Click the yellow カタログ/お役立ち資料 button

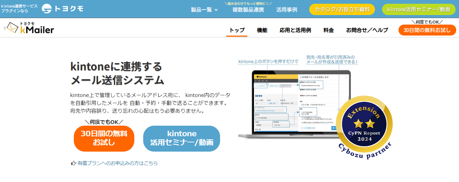tap(342, 10)
